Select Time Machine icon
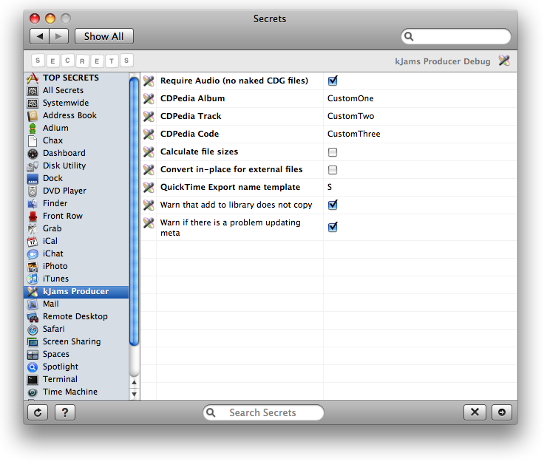 [x=33, y=392]
